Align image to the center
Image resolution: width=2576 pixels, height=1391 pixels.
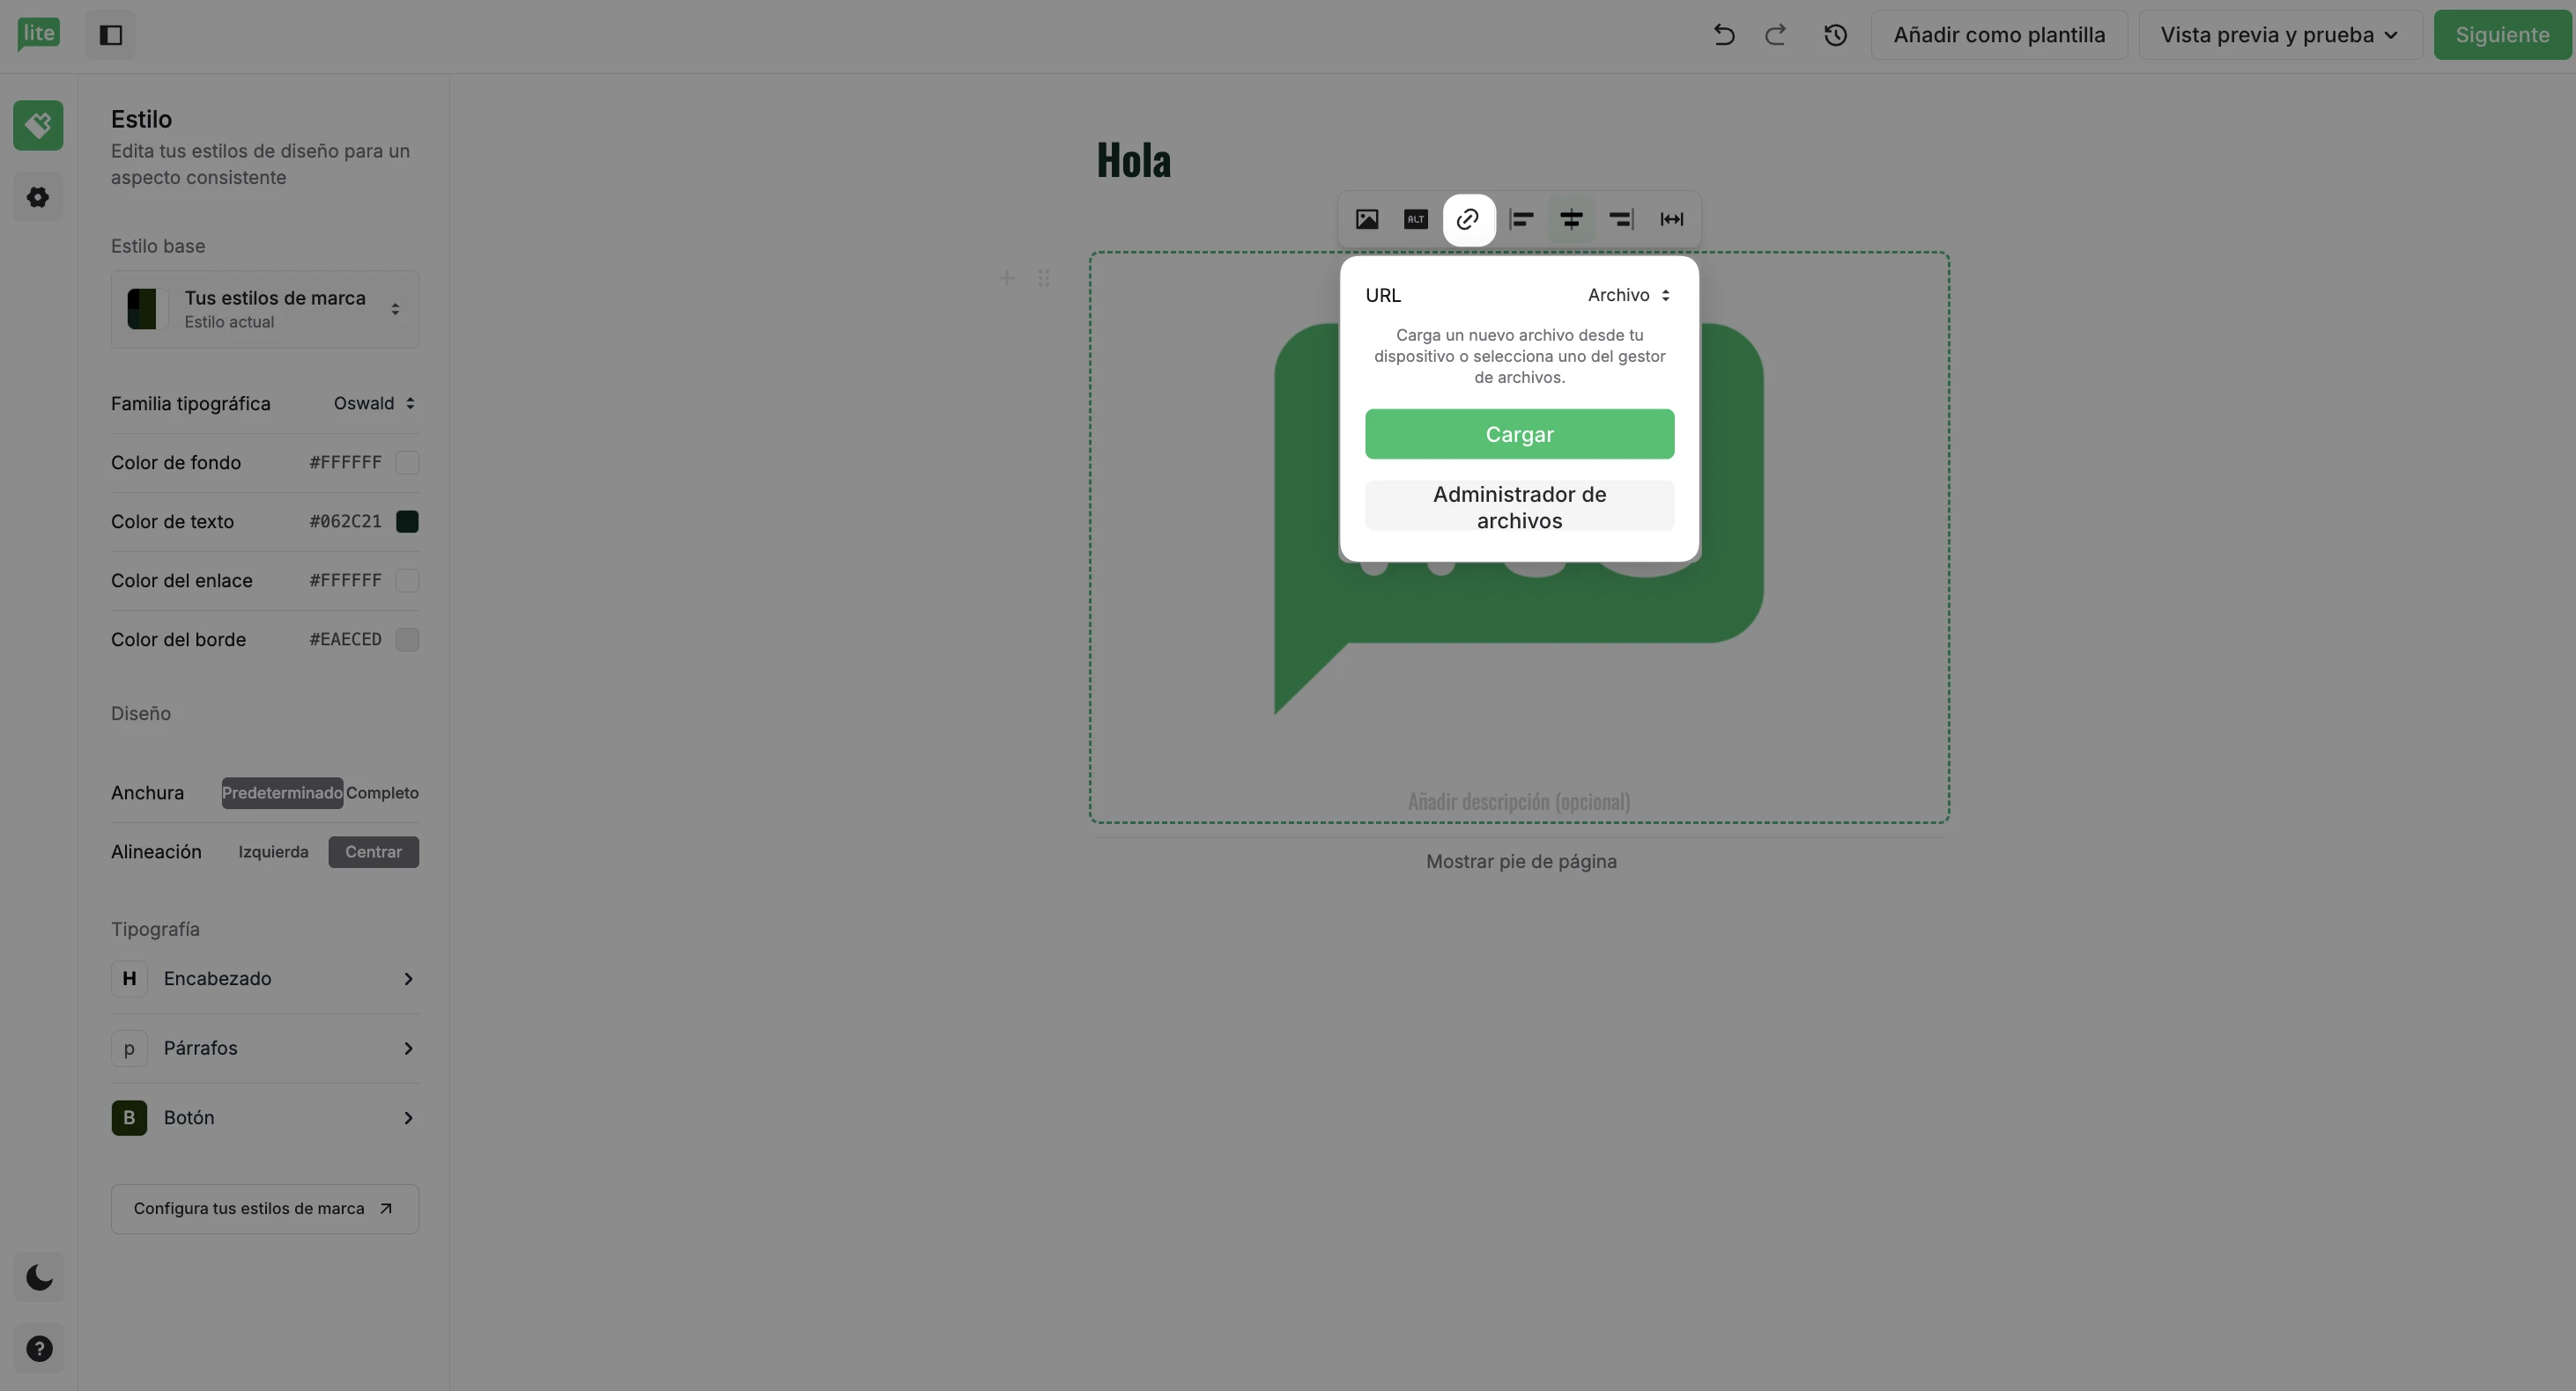point(1571,219)
